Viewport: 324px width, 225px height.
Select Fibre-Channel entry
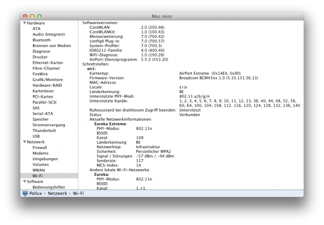[x=46, y=68]
